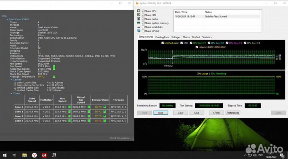This screenshot has width=288, height=159.
Task: Collapse the Cores section
Action: pyautogui.click(x=11, y=94)
